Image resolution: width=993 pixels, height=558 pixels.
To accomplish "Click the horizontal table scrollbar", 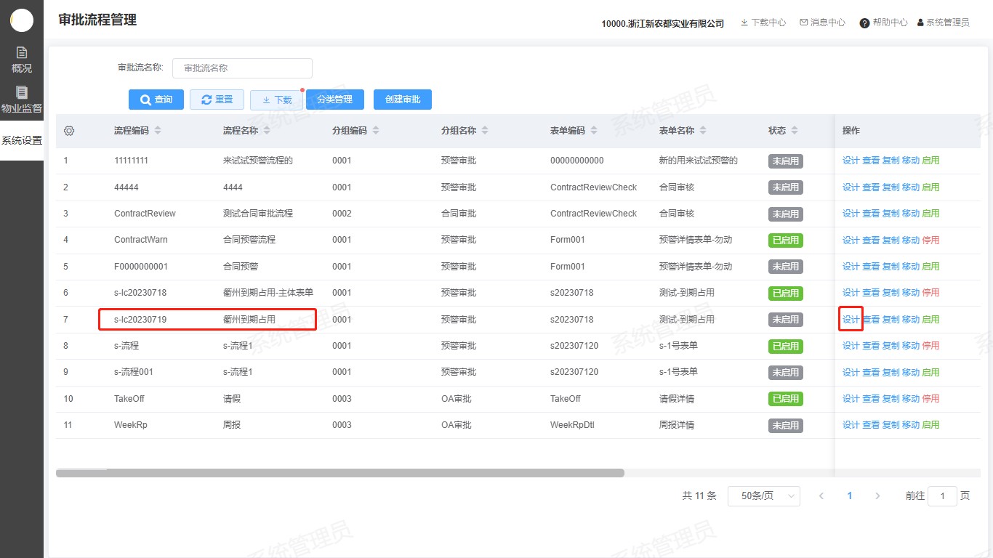I will [339, 473].
